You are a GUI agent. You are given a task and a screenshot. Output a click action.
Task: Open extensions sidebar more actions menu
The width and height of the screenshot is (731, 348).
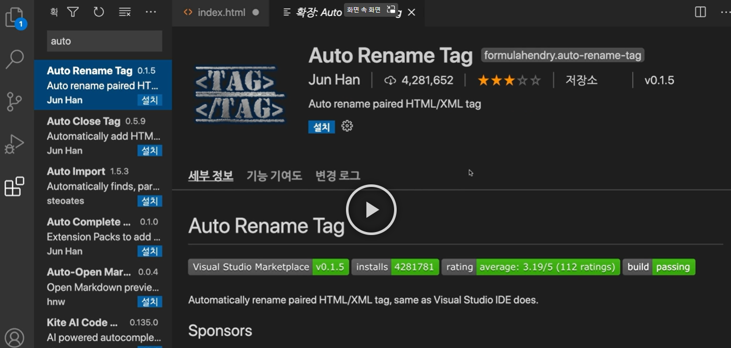pos(151,12)
